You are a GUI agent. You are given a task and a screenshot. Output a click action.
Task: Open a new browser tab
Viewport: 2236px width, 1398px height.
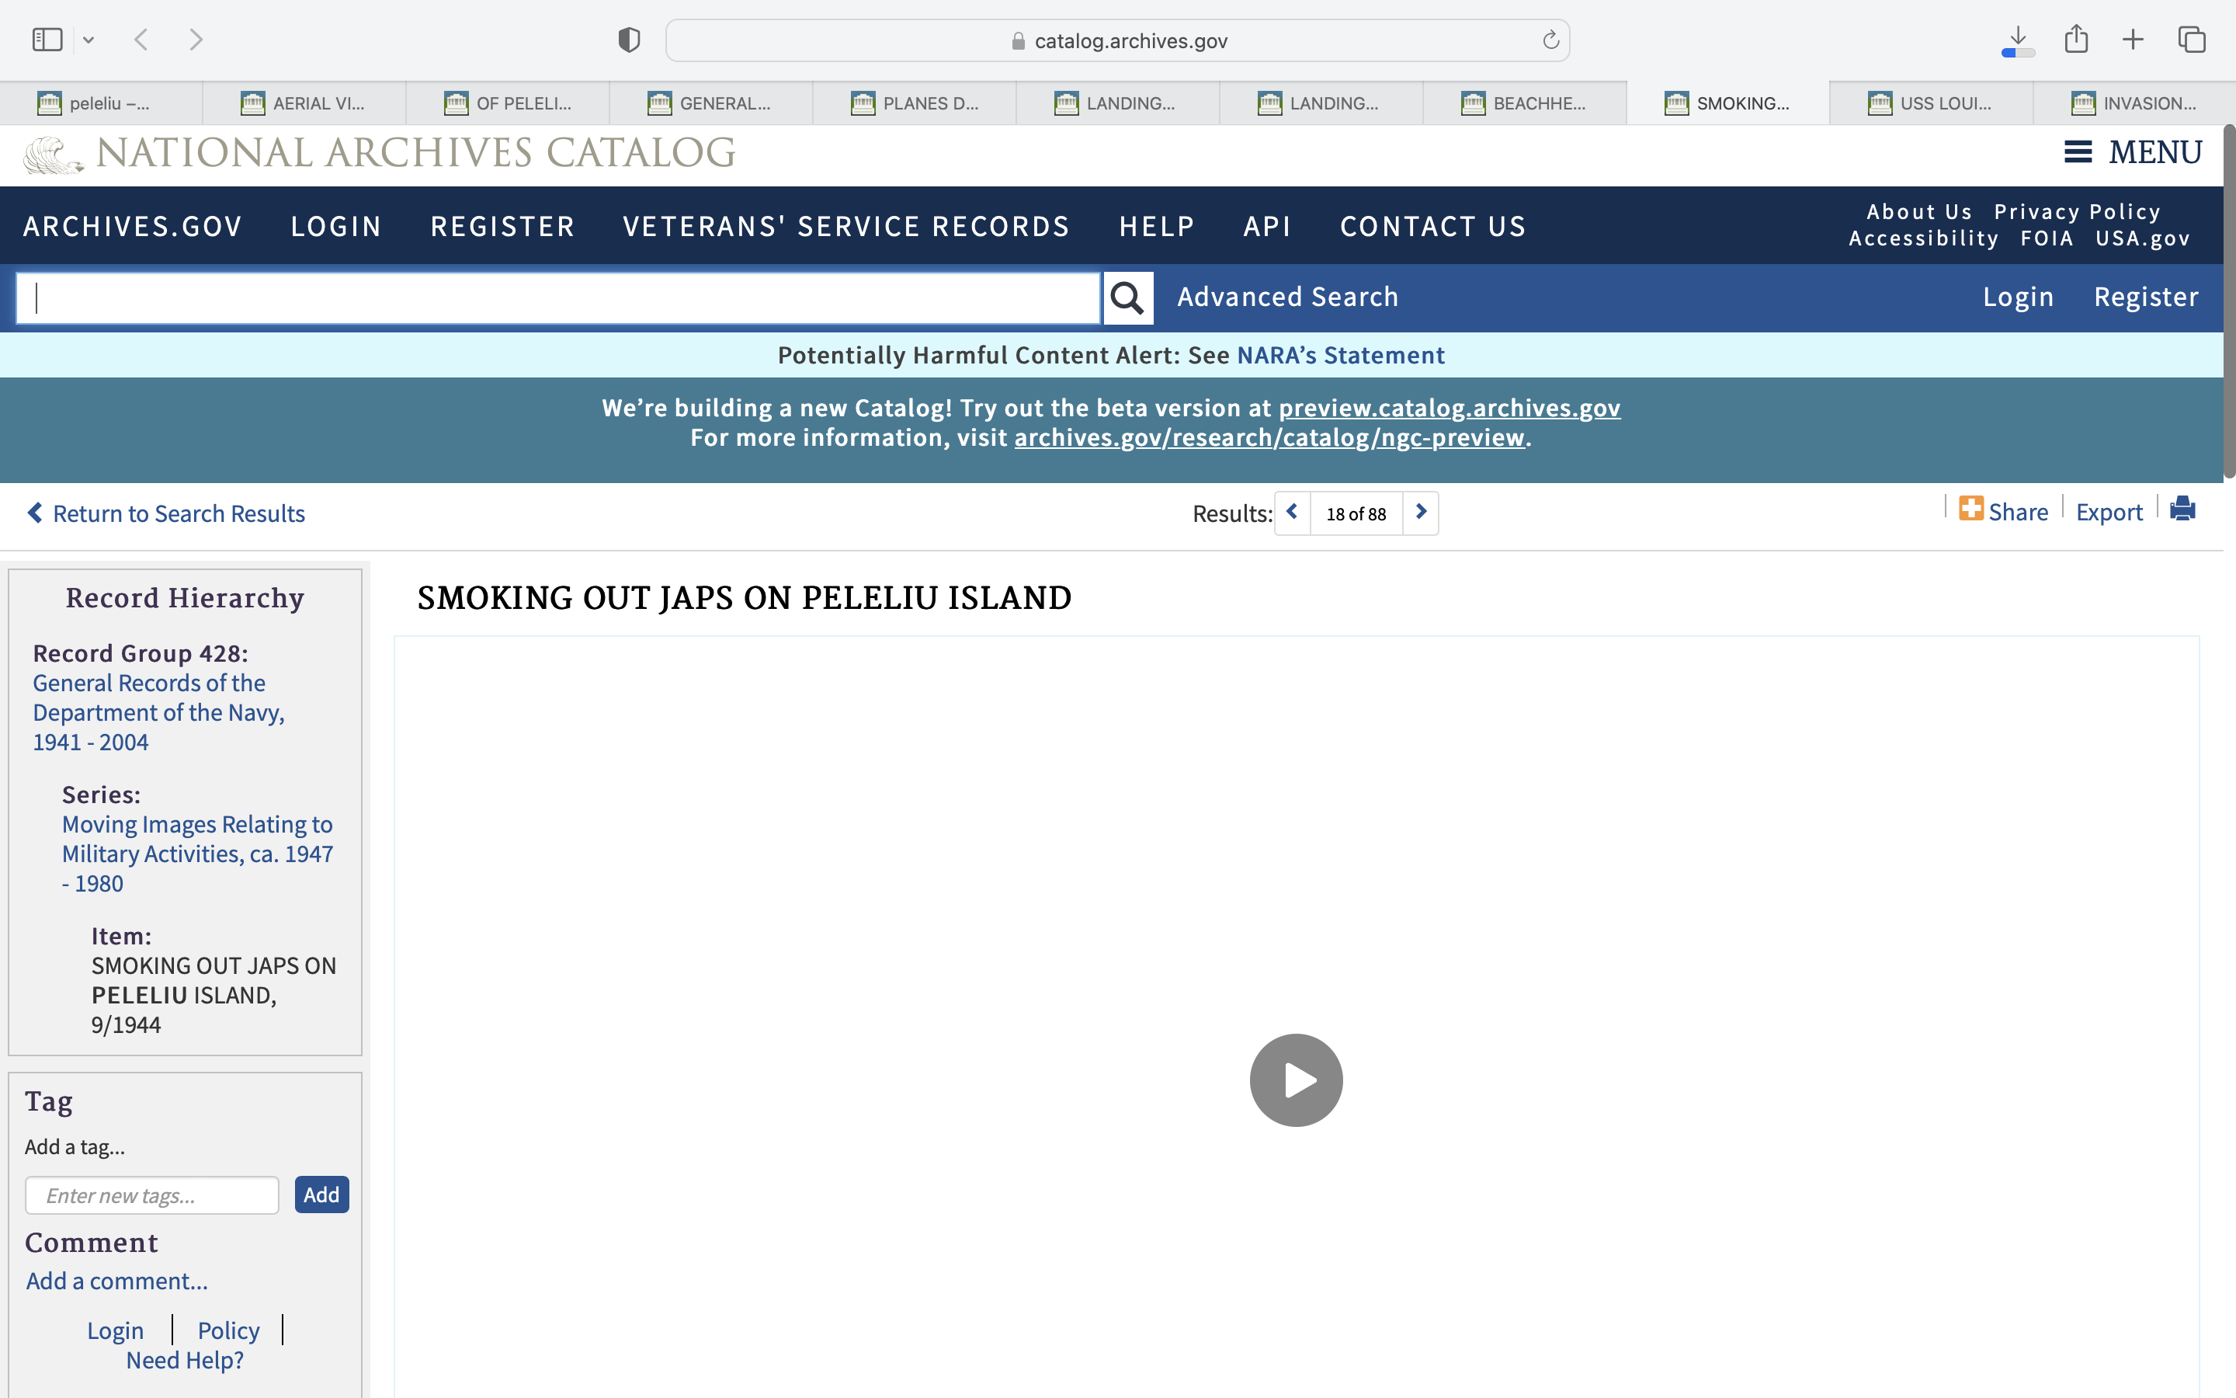[x=2133, y=40]
